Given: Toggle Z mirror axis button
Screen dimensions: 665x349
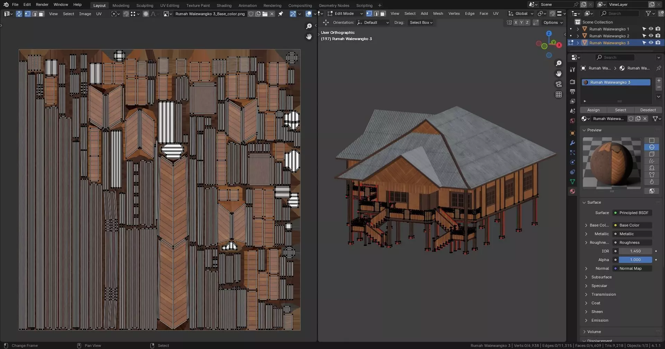Looking at the screenshot, I should 527,22.
